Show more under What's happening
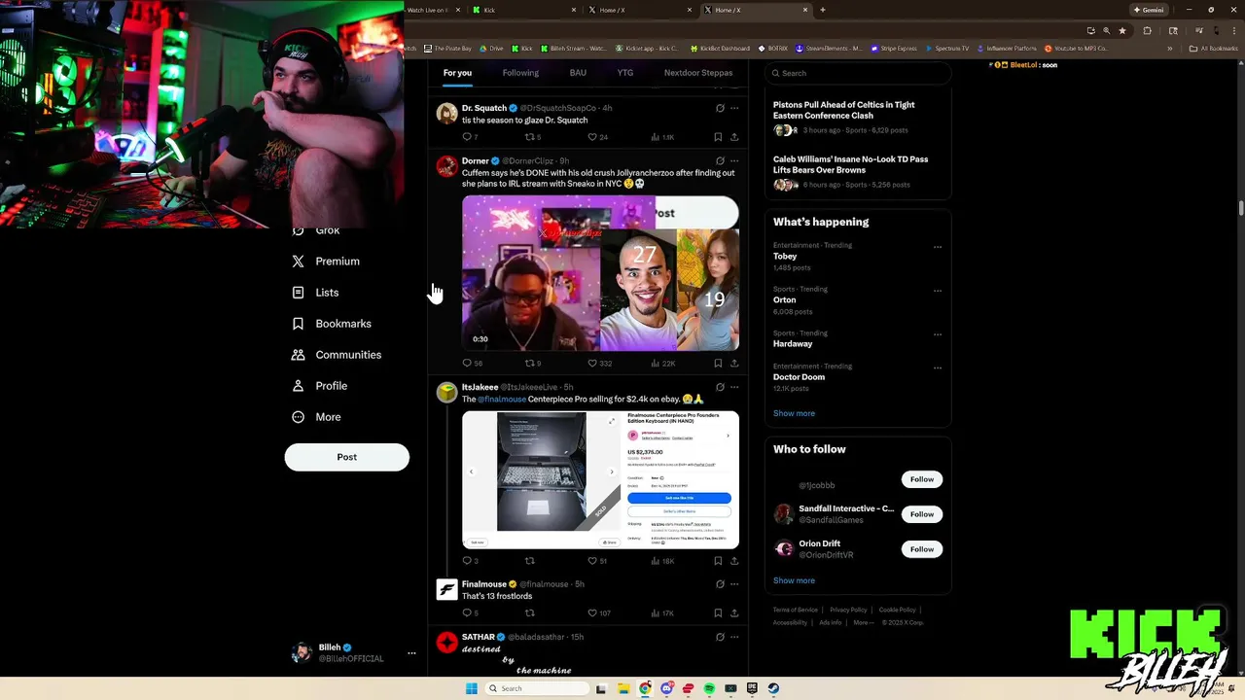The height and width of the screenshot is (700, 1245). tap(794, 413)
